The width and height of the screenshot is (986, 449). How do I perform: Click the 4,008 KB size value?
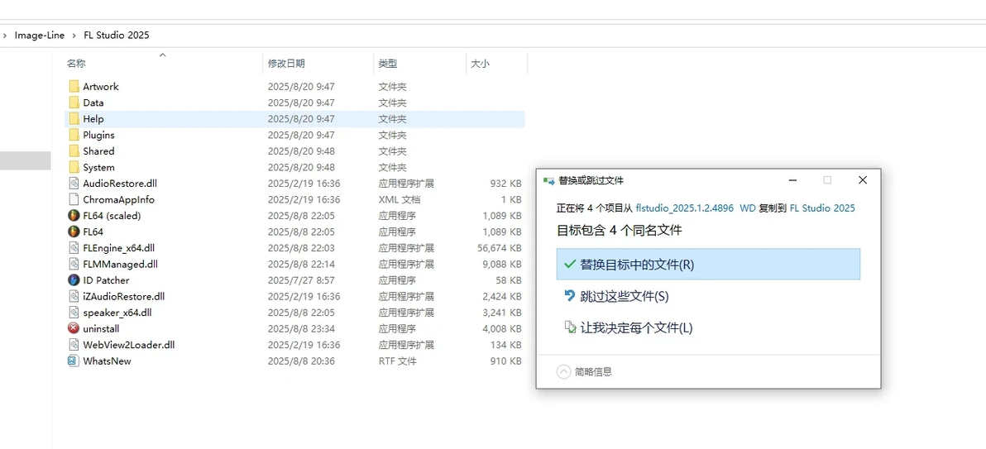tap(502, 328)
